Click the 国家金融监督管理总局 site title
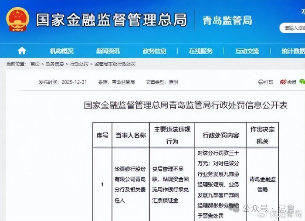Screen dimensions: 305x221 (x=112, y=20)
